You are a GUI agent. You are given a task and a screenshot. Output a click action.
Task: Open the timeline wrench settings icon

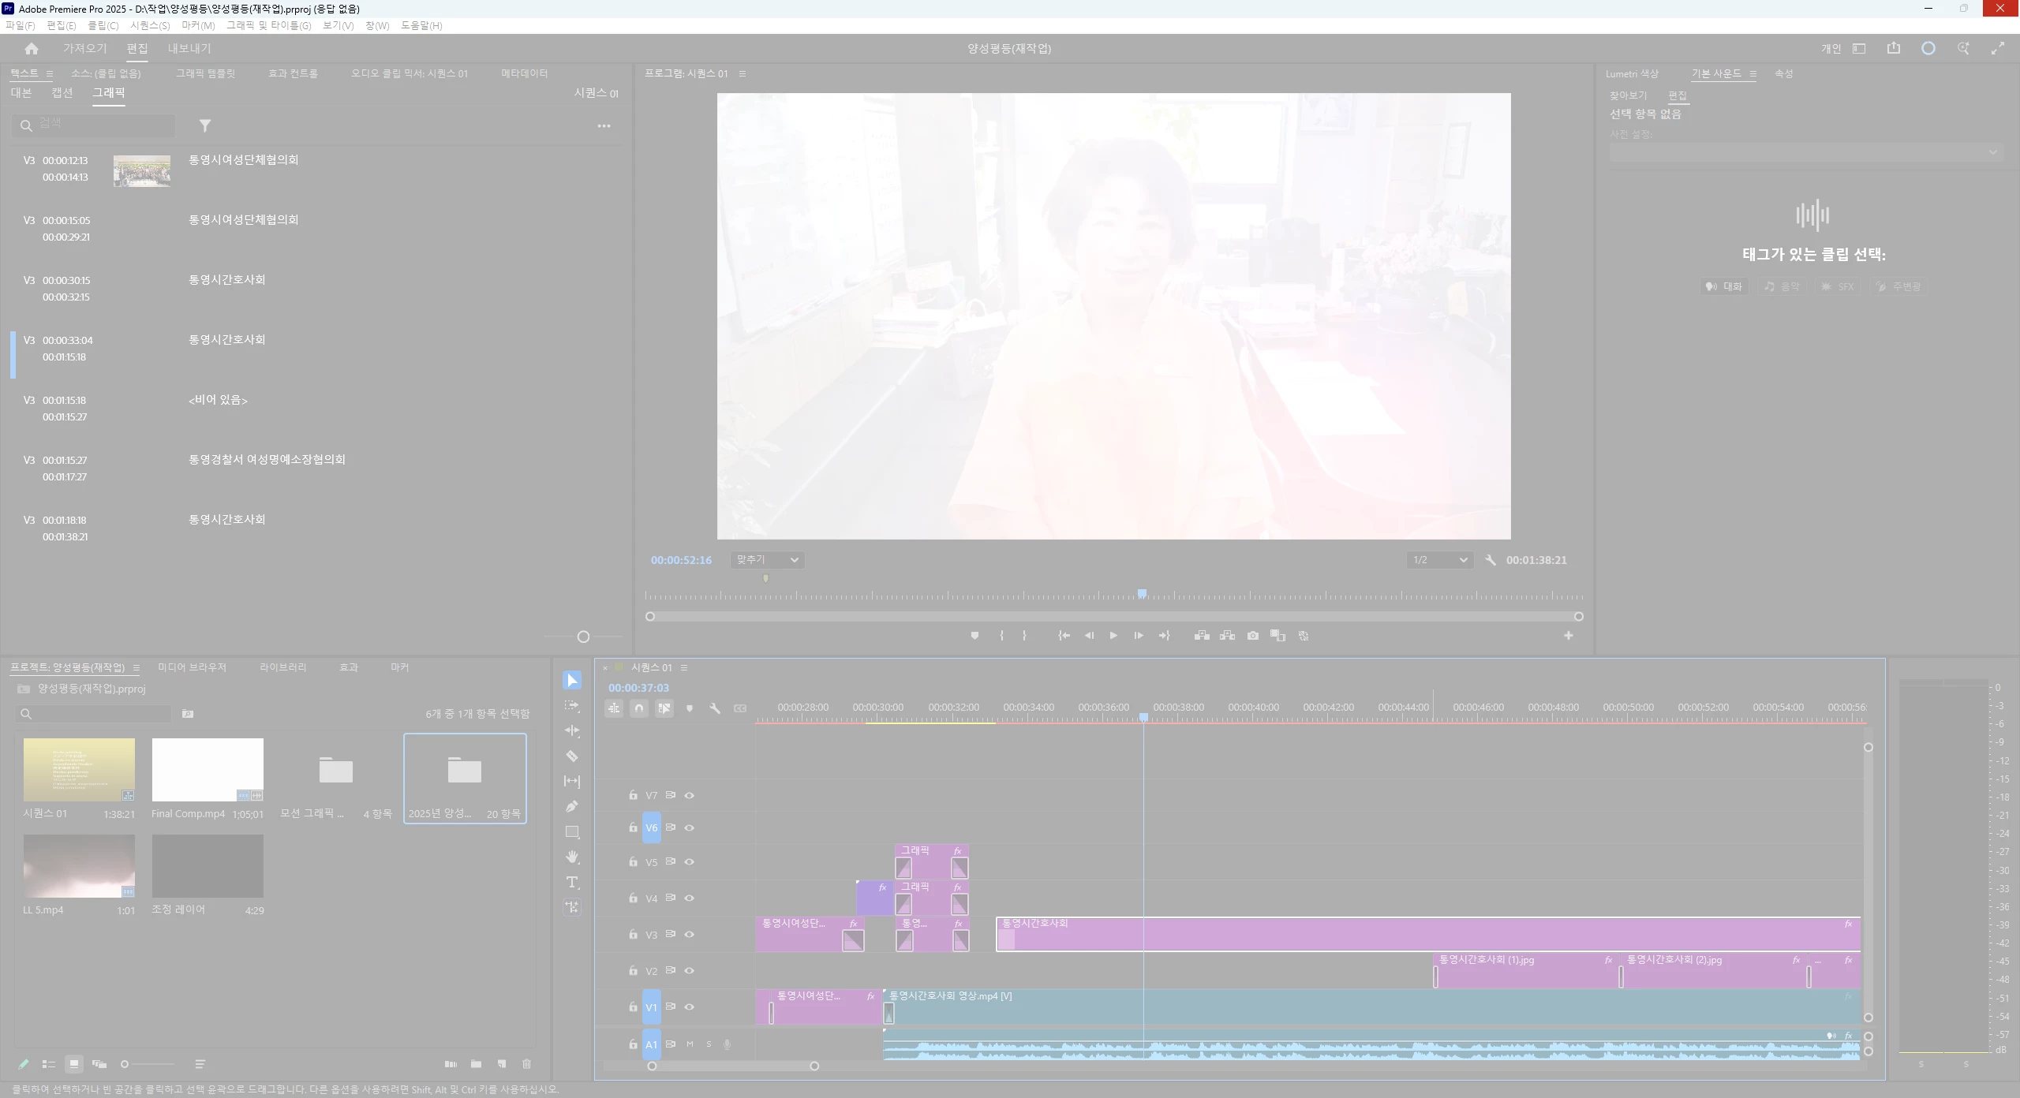[715, 708]
